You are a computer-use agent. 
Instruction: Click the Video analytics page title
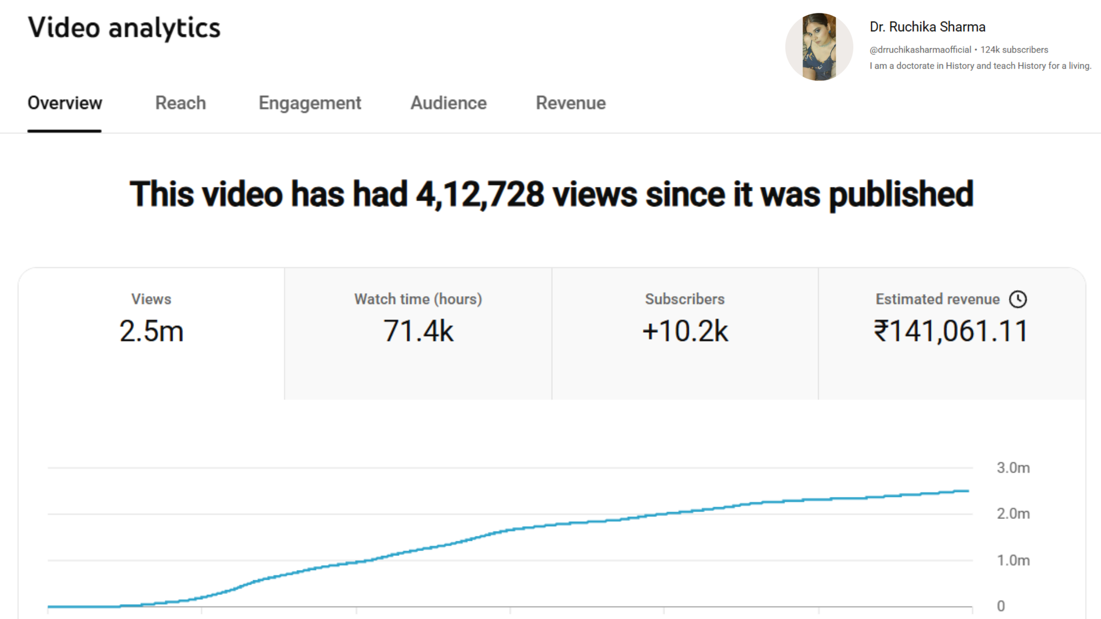[x=124, y=28]
